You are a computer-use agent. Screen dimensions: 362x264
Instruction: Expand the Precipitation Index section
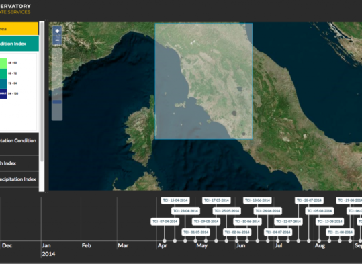[x=19, y=179]
